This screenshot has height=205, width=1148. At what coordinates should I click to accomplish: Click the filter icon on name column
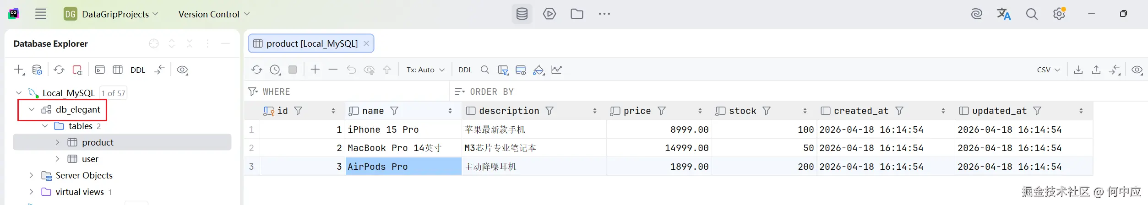click(394, 111)
